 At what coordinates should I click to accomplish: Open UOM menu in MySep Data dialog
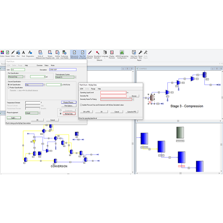pyautogui.click(x=81, y=89)
